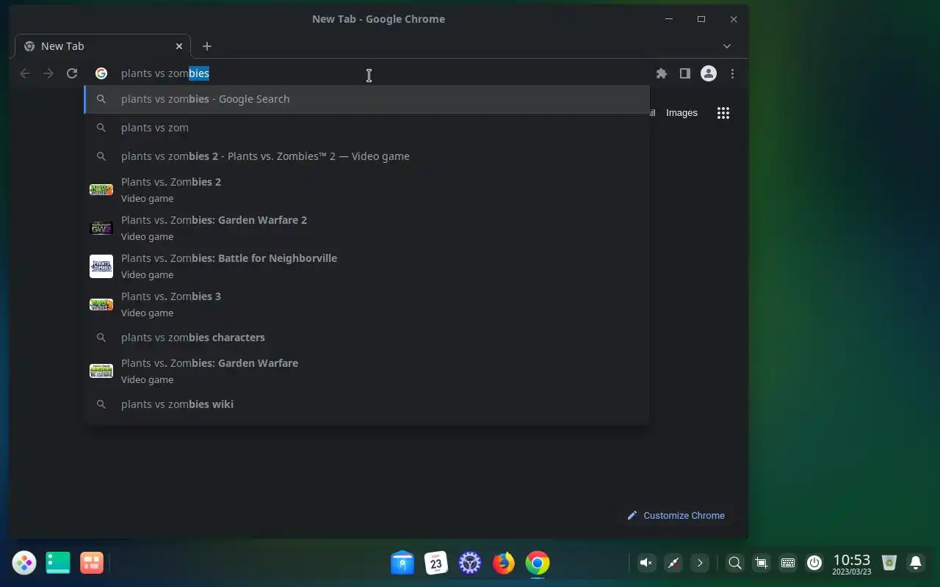This screenshot has width=940, height=587.
Task: Expand the tab search chevron
Action: (727, 46)
